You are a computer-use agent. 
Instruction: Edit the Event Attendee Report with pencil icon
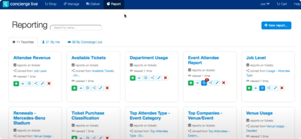click(217, 83)
